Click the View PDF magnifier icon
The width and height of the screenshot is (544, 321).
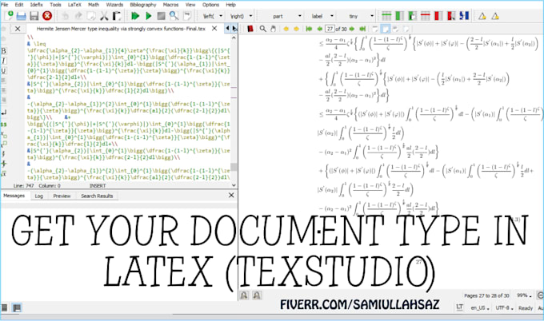click(x=174, y=16)
